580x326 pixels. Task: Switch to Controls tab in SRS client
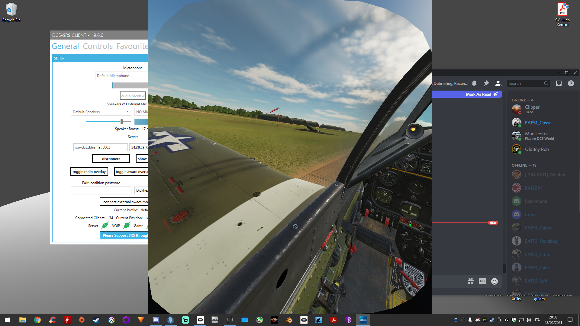tap(98, 46)
